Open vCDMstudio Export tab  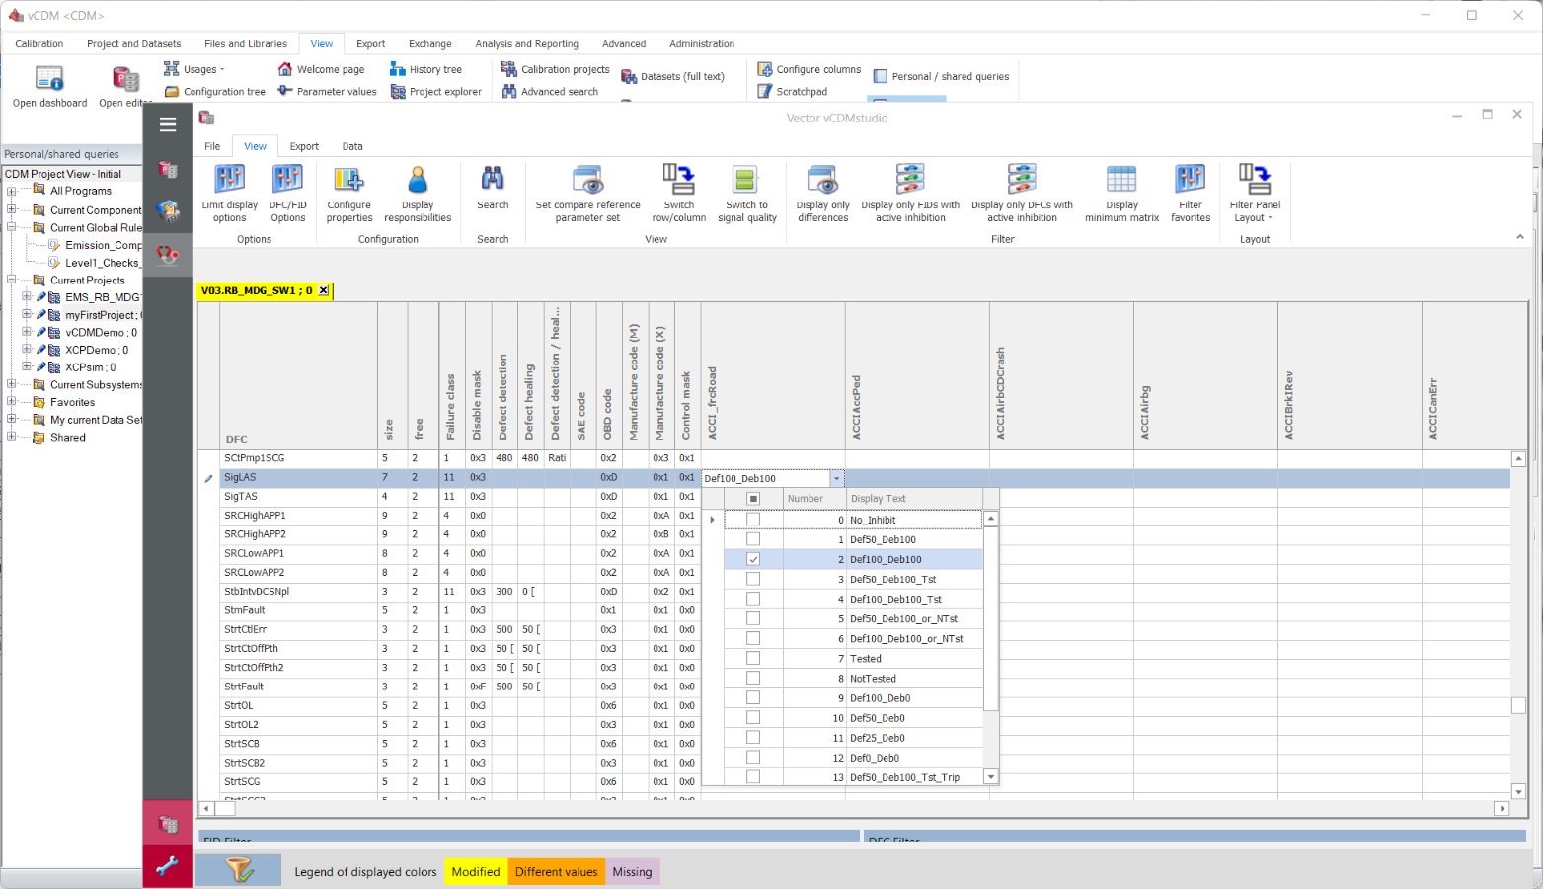click(x=304, y=146)
